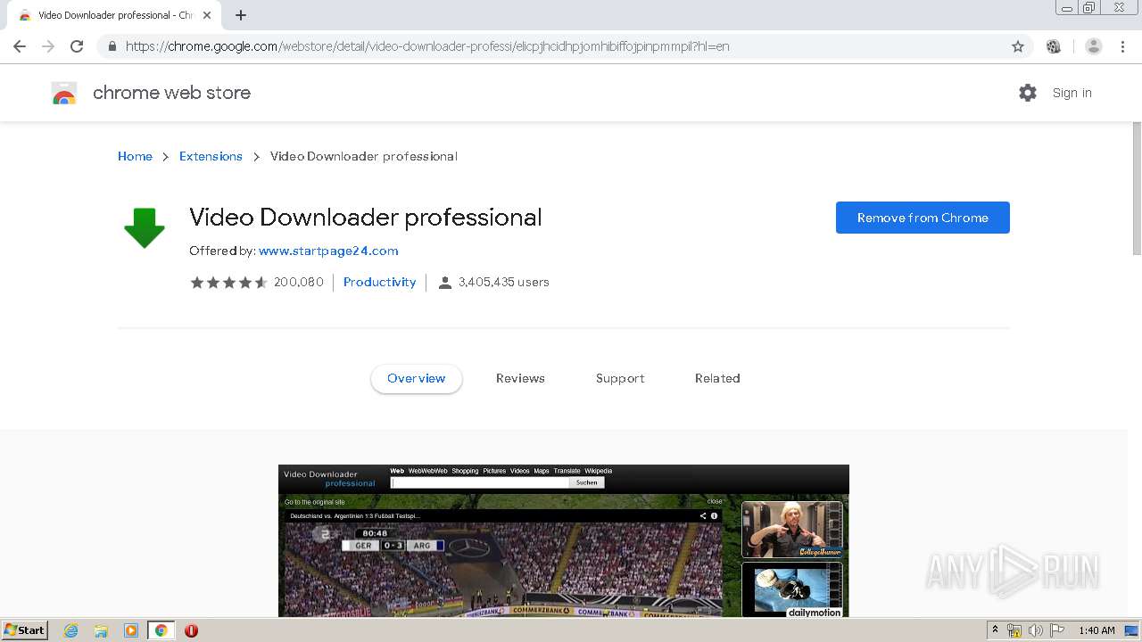Open media player taskbar icon
The width and height of the screenshot is (1142, 642).
click(x=130, y=630)
